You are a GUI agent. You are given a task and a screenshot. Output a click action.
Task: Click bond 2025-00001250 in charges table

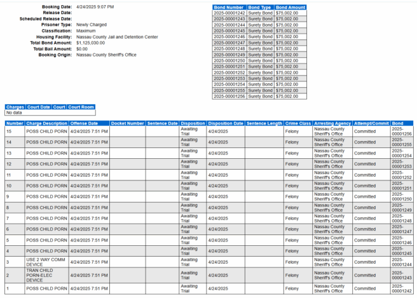tap(402, 196)
